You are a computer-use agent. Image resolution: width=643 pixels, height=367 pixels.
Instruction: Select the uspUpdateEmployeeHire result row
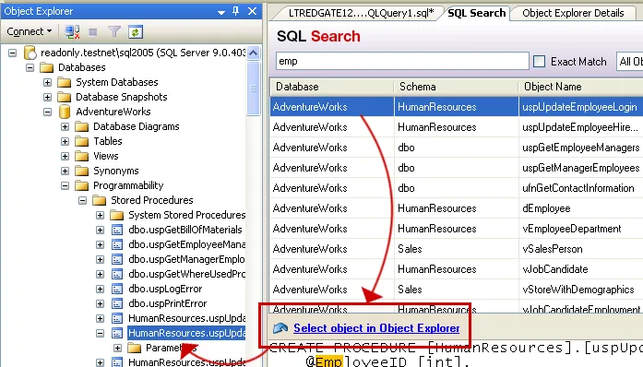(457, 127)
